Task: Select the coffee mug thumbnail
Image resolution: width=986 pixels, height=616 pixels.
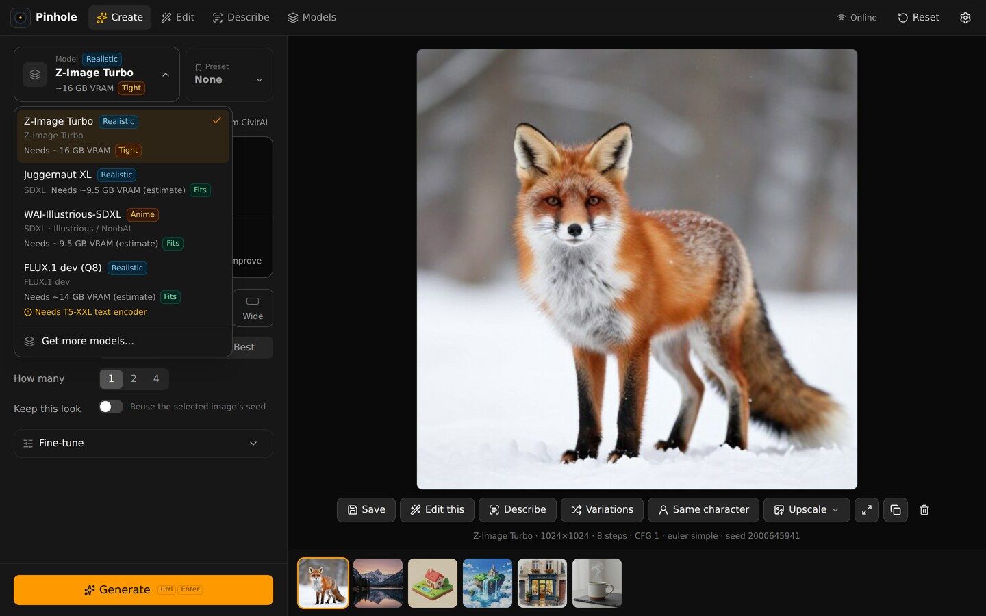Action: click(x=597, y=583)
